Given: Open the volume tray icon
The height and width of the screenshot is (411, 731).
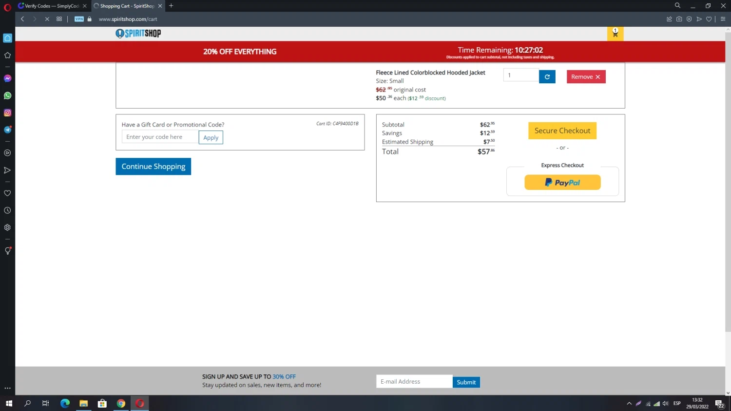Looking at the screenshot, I should click(x=666, y=403).
